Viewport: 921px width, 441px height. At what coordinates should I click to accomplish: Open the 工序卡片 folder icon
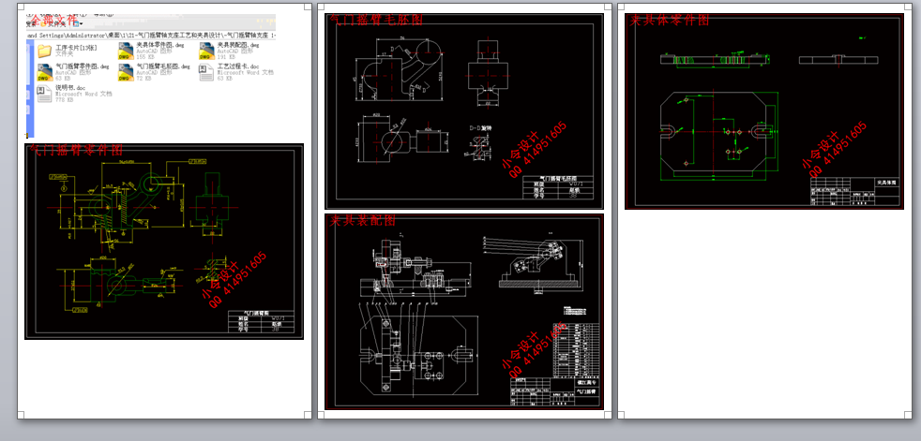tap(45, 51)
